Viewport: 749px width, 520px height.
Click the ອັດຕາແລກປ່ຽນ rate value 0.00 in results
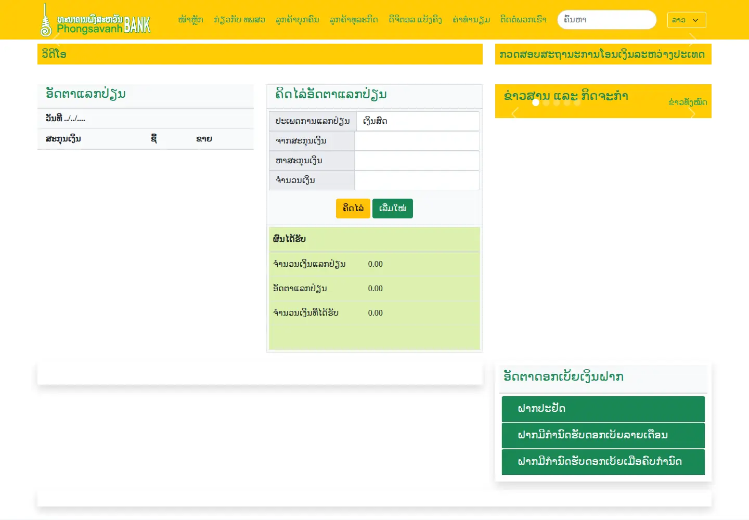[x=375, y=289]
